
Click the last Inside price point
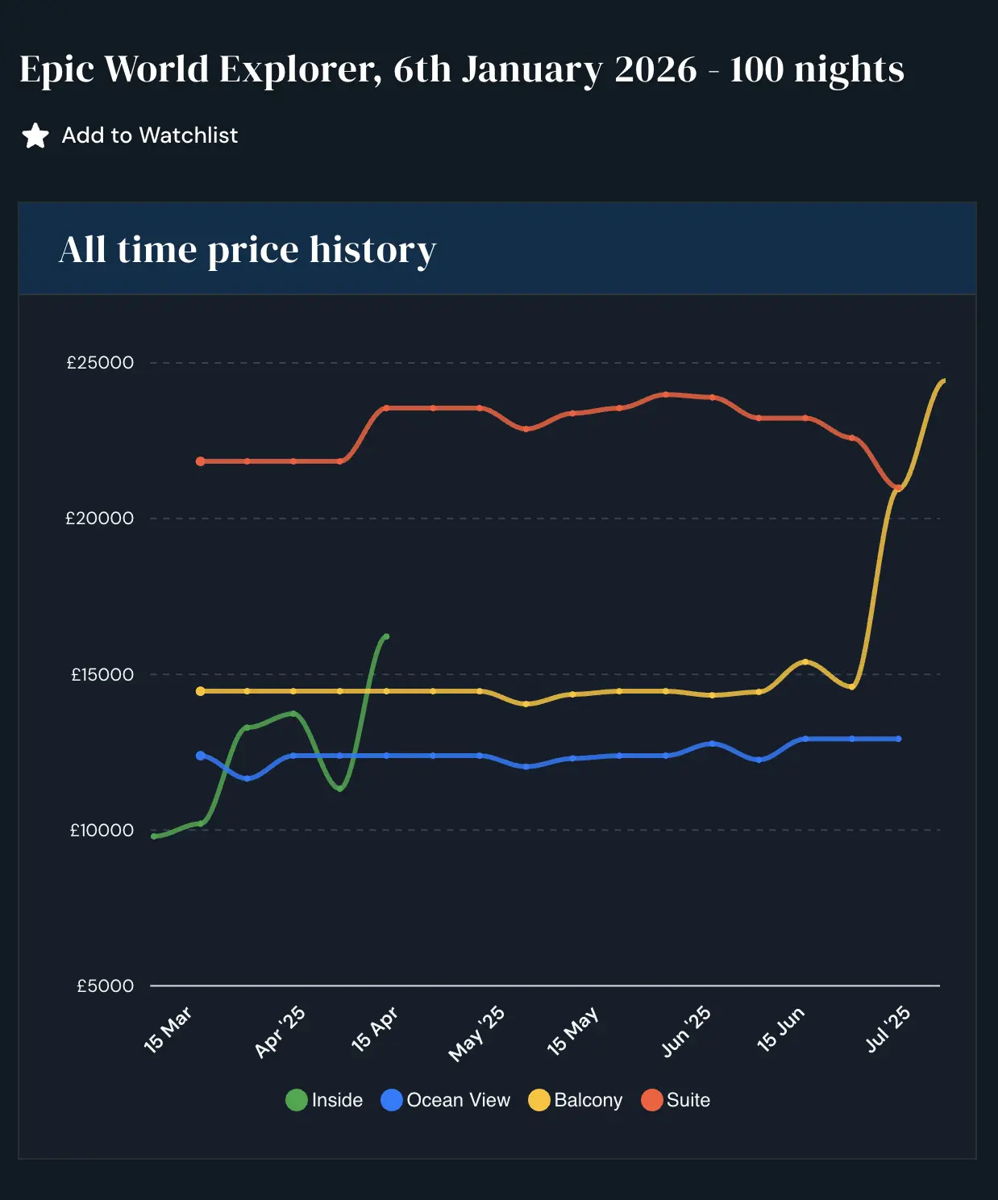point(386,636)
